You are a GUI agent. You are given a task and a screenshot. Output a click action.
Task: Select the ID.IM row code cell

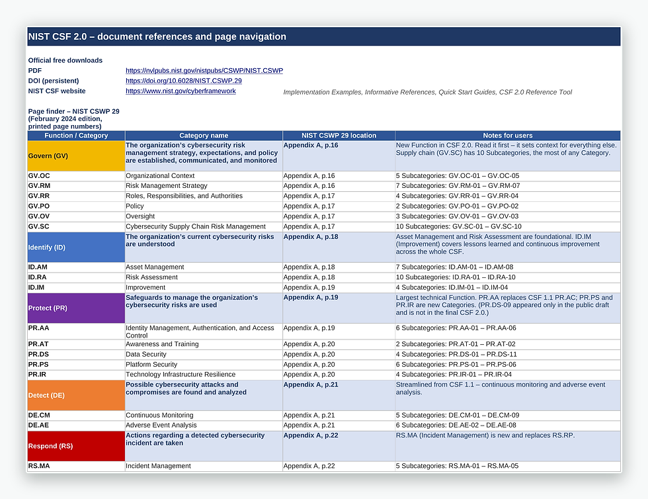click(76, 288)
